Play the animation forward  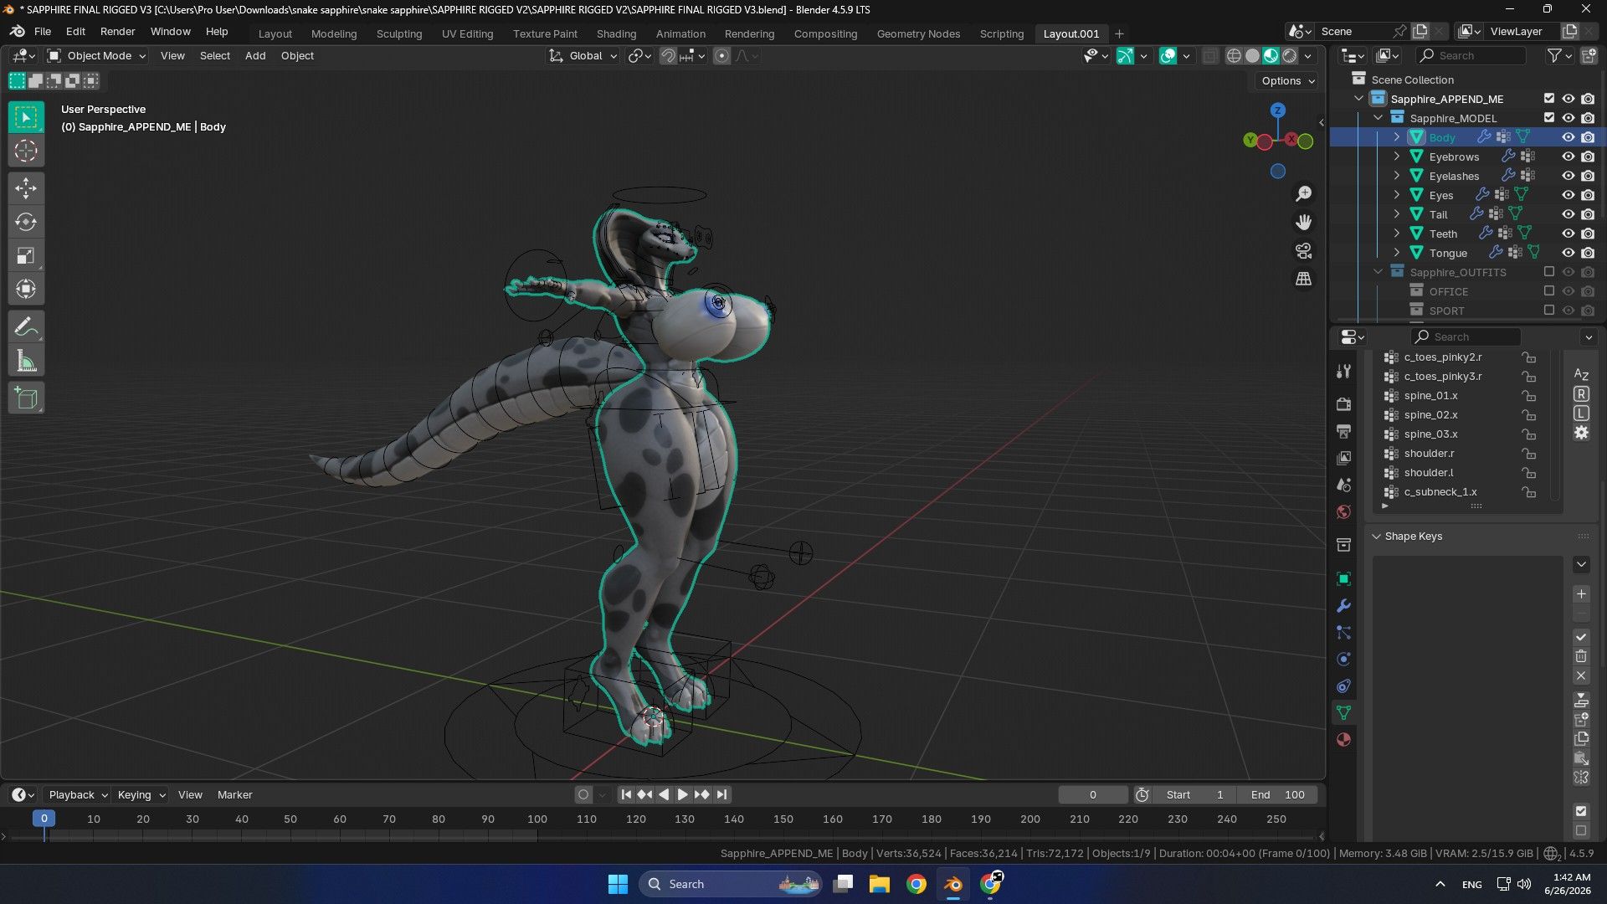pos(682,794)
